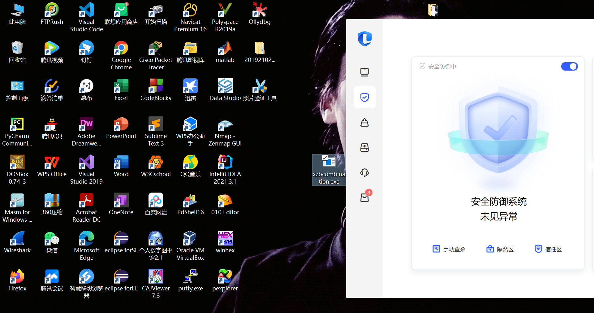This screenshot has height=313, width=594.
Task: Select the Ollydbg shortcut
Action: point(260,14)
